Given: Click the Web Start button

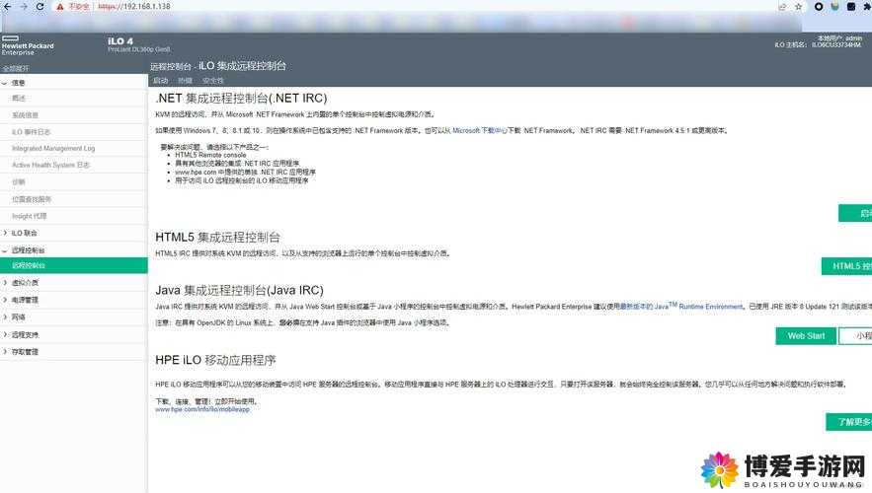Looking at the screenshot, I should tap(806, 336).
